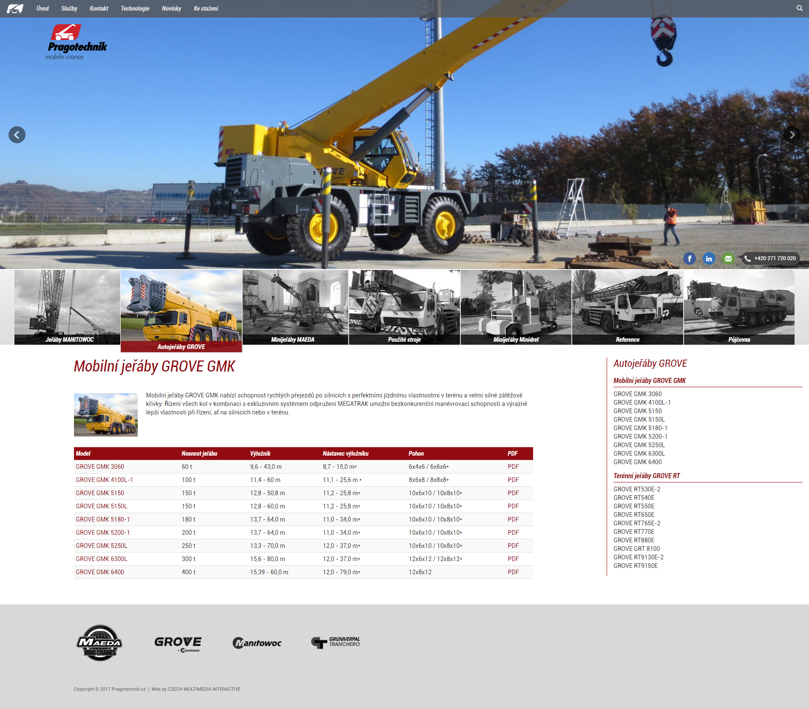Open Technologie menu item
809x709 pixels.
coord(135,9)
